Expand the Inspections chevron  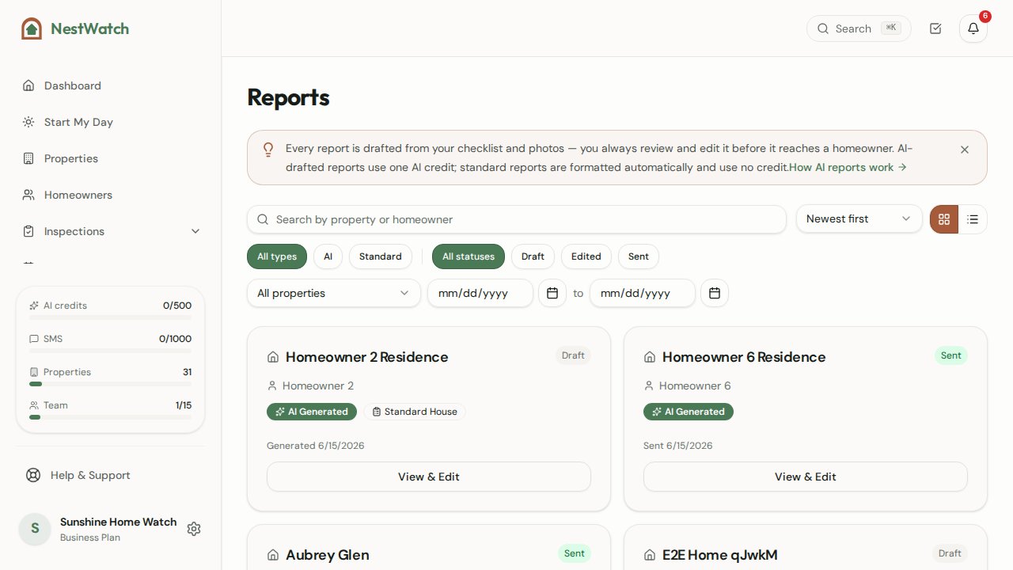coord(195,231)
